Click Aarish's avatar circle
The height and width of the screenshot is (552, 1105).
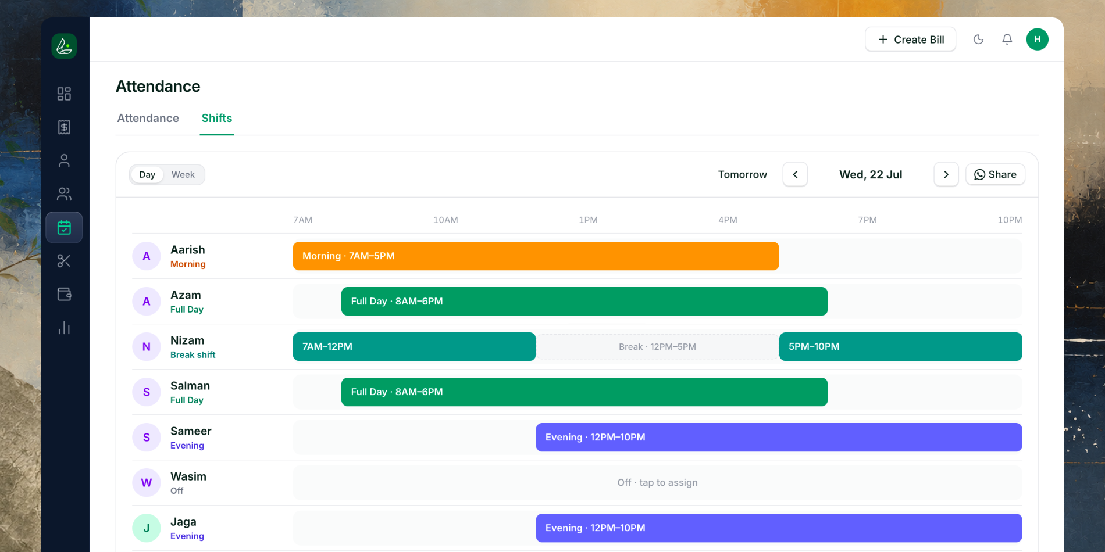tap(147, 256)
